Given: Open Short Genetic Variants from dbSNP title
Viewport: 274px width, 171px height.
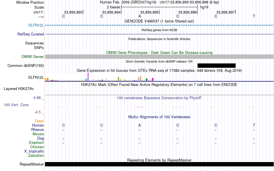Looking at the screenshot, I should click(x=159, y=61).
